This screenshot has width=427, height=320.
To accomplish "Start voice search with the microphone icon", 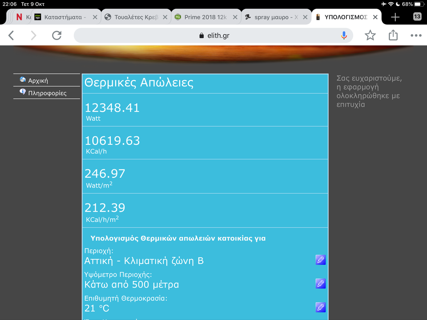I will tap(344, 36).
